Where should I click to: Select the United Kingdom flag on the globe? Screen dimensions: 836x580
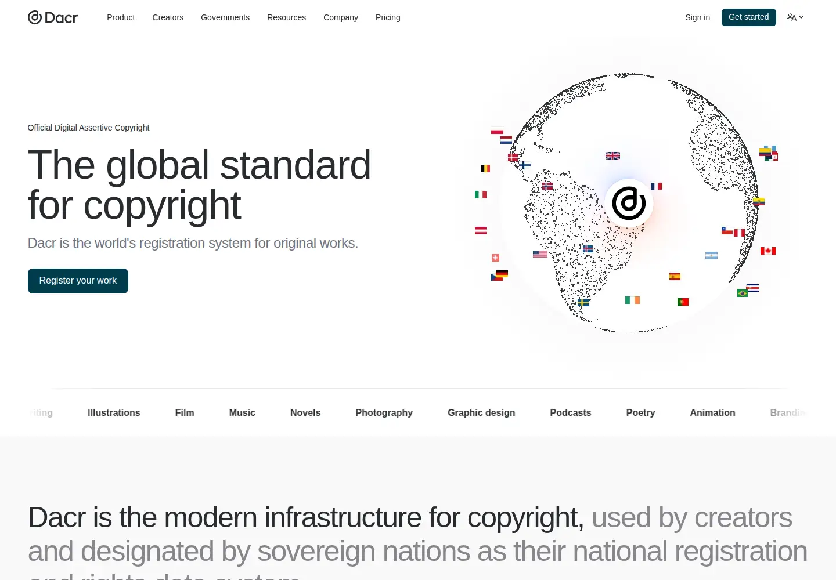(612, 155)
